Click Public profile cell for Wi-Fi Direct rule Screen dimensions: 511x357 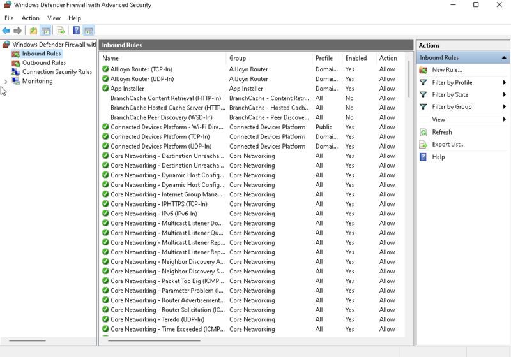point(324,127)
